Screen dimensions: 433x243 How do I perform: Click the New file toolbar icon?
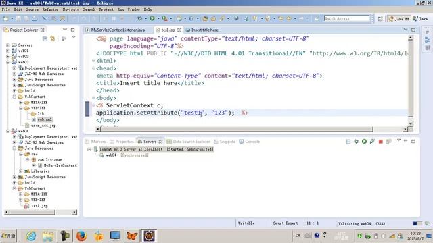click(x=6, y=18)
